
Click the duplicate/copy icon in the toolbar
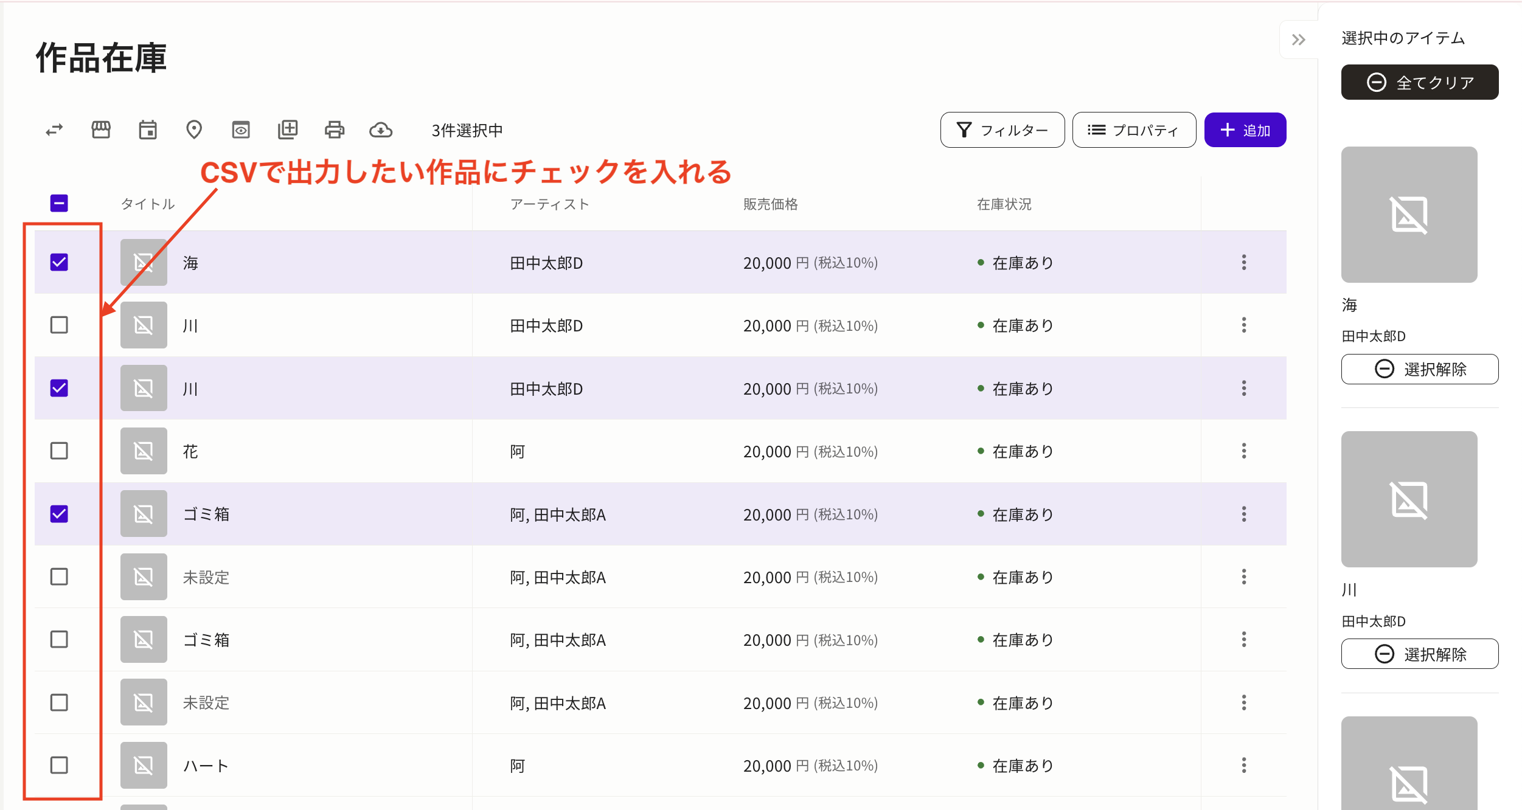(288, 130)
